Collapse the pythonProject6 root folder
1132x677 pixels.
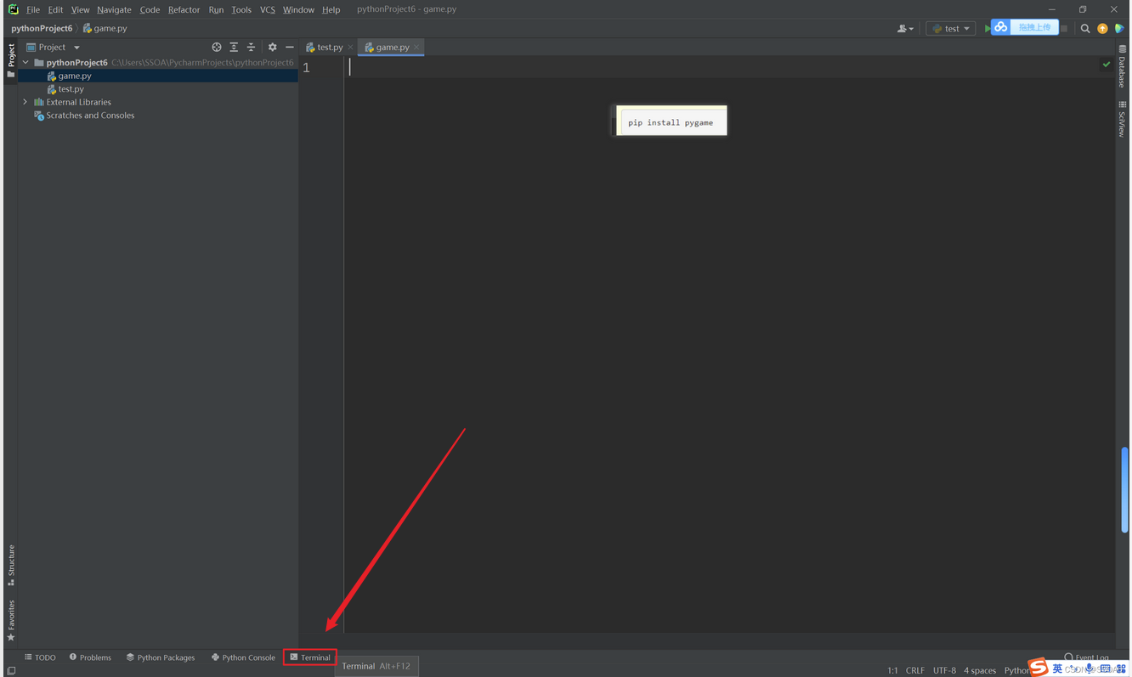click(x=25, y=63)
